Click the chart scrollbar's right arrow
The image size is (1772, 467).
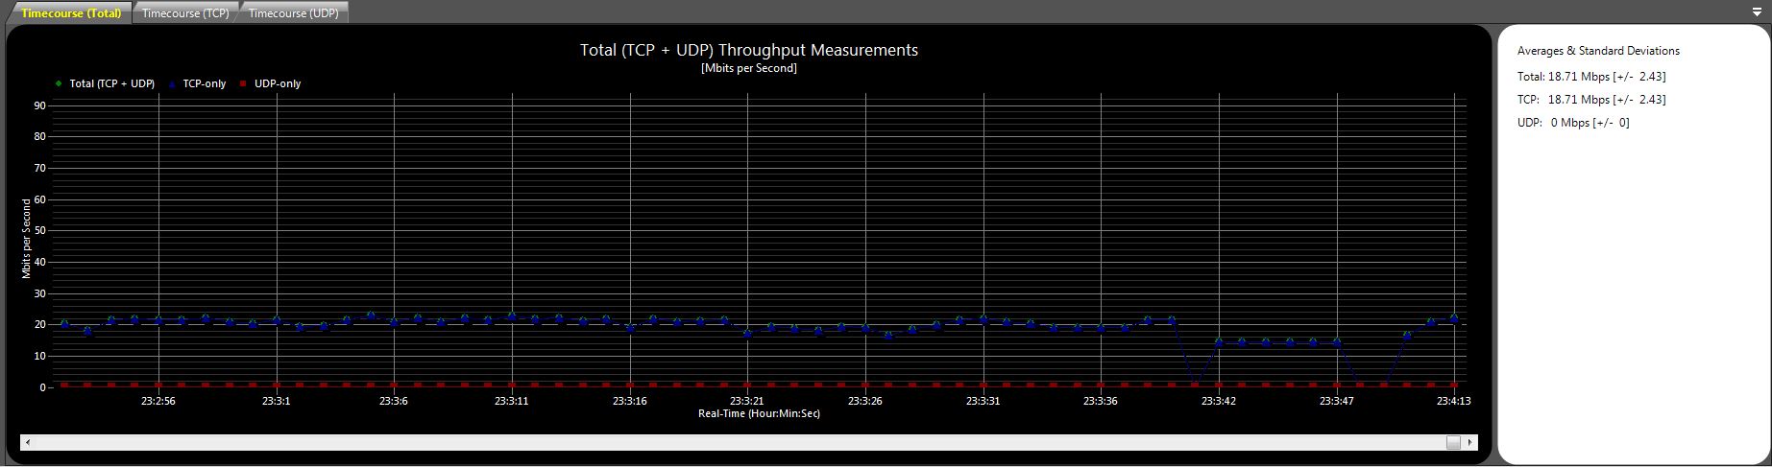point(1470,442)
